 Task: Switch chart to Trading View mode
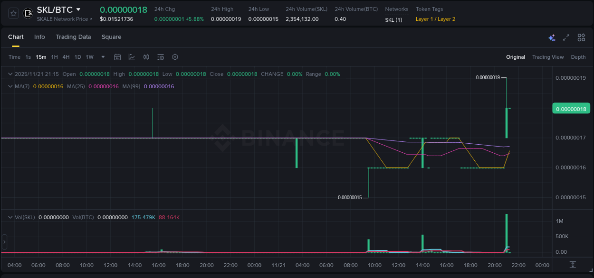click(x=548, y=57)
